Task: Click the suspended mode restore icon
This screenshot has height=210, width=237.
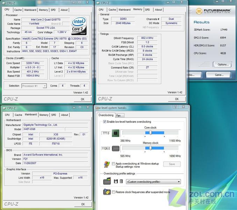Action: pyautogui.click(x=107, y=192)
